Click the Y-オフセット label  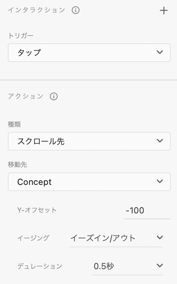(37, 210)
